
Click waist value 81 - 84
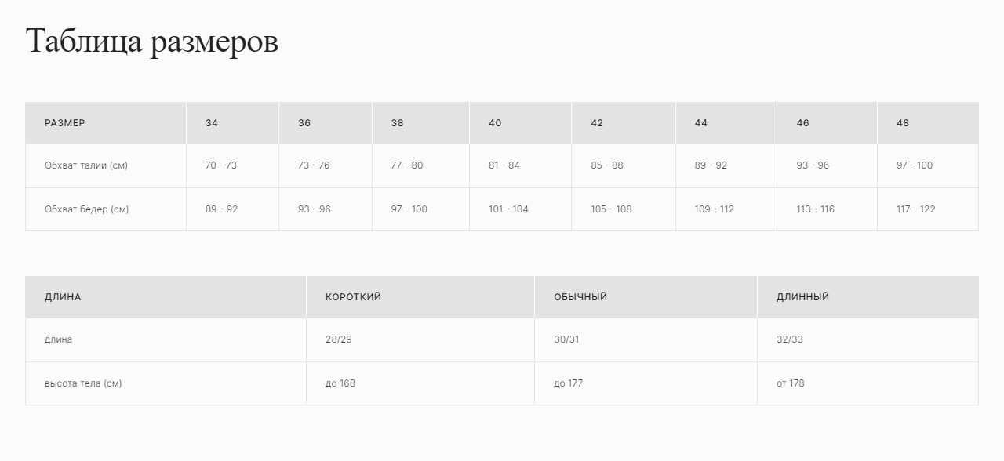[504, 165]
